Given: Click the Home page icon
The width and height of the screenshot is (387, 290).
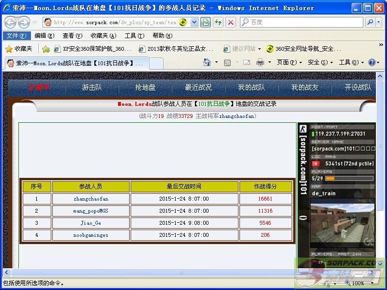Looking at the screenshot, I should click(x=207, y=62).
